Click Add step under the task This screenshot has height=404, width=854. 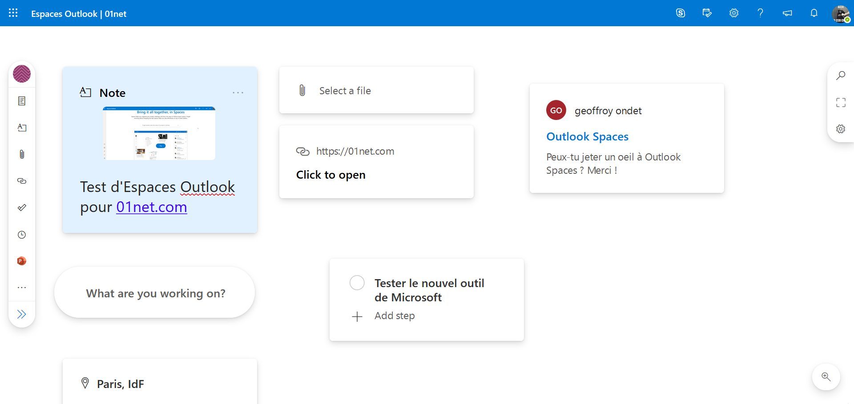click(x=394, y=316)
